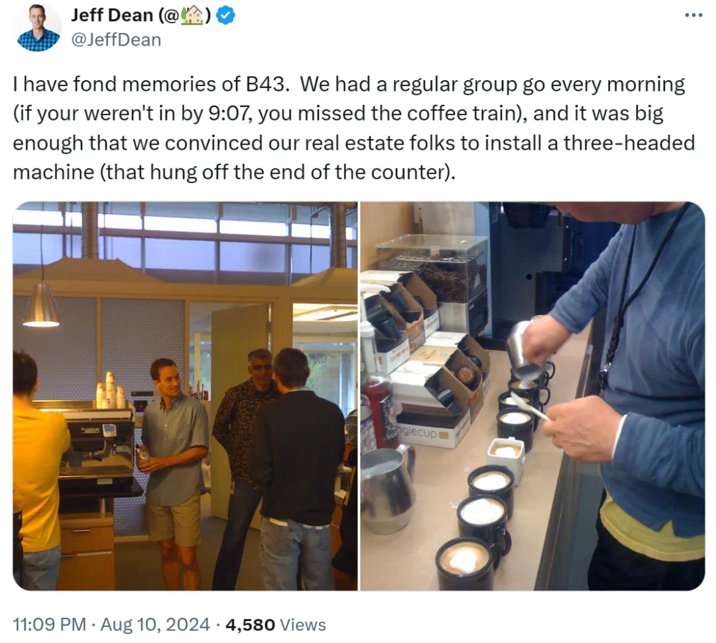
Task: Click the Aug 10, 2024 date
Action: (155, 624)
